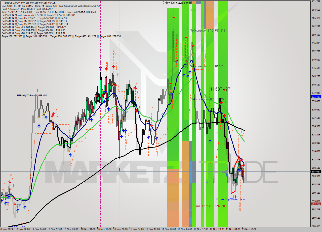This screenshot has height=232, width=322.
Task: Click the '9 Nov 04:00' time axis label
Action: (x=40, y=229)
